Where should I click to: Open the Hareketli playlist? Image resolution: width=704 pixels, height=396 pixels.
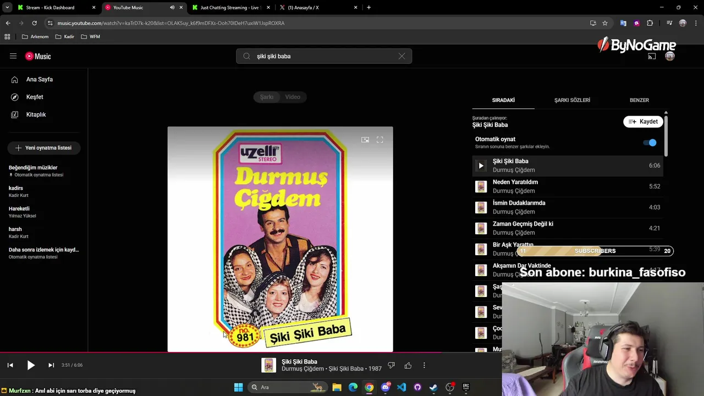[44, 212]
